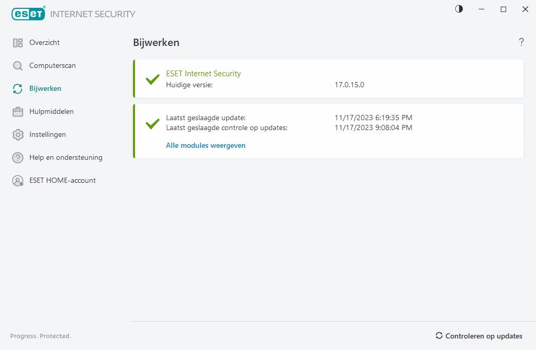The image size is (536, 350).
Task: Open the Instellingen page
Action: [x=48, y=135]
